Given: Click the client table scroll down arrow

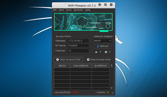Looking at the screenshot, I should point(112,88).
